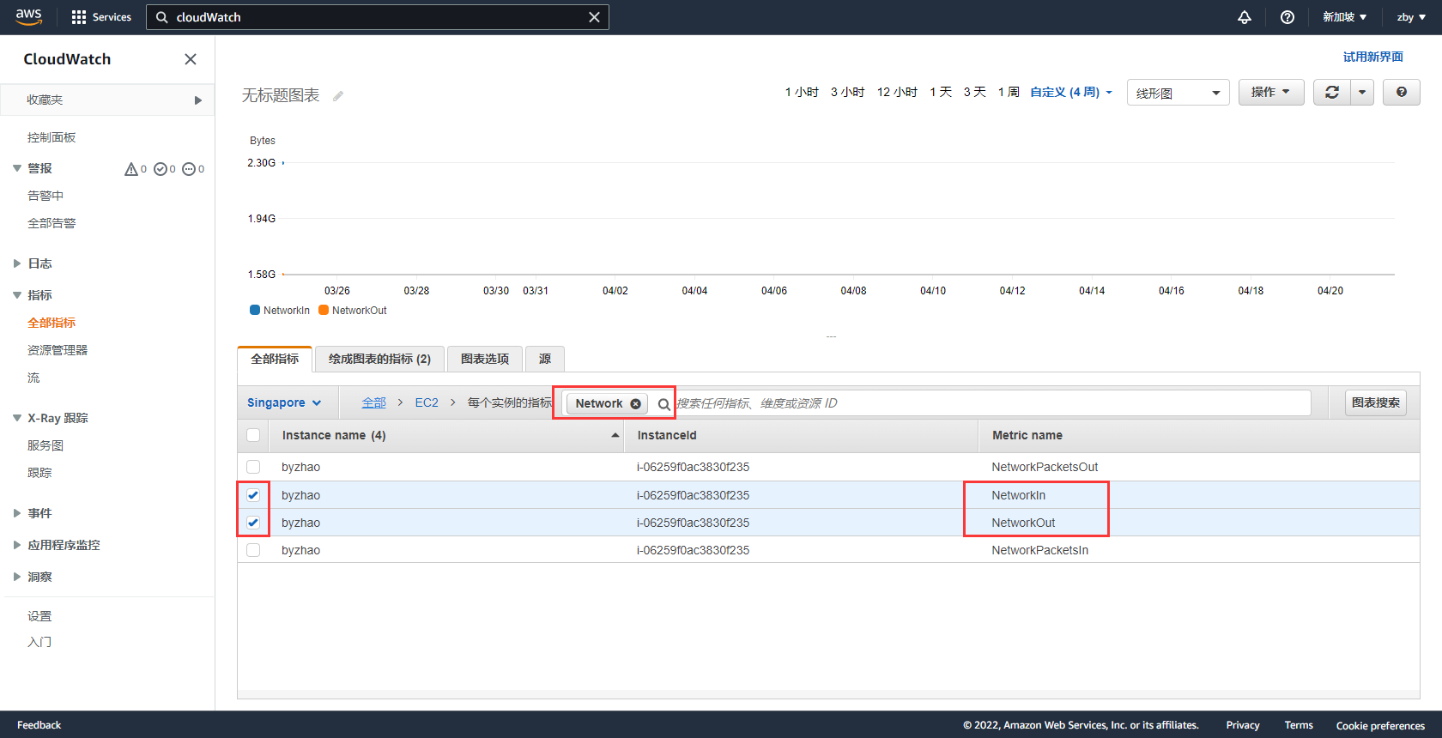Click the search magnifier in top bar
Viewport: 1442px width, 738px height.
[161, 17]
